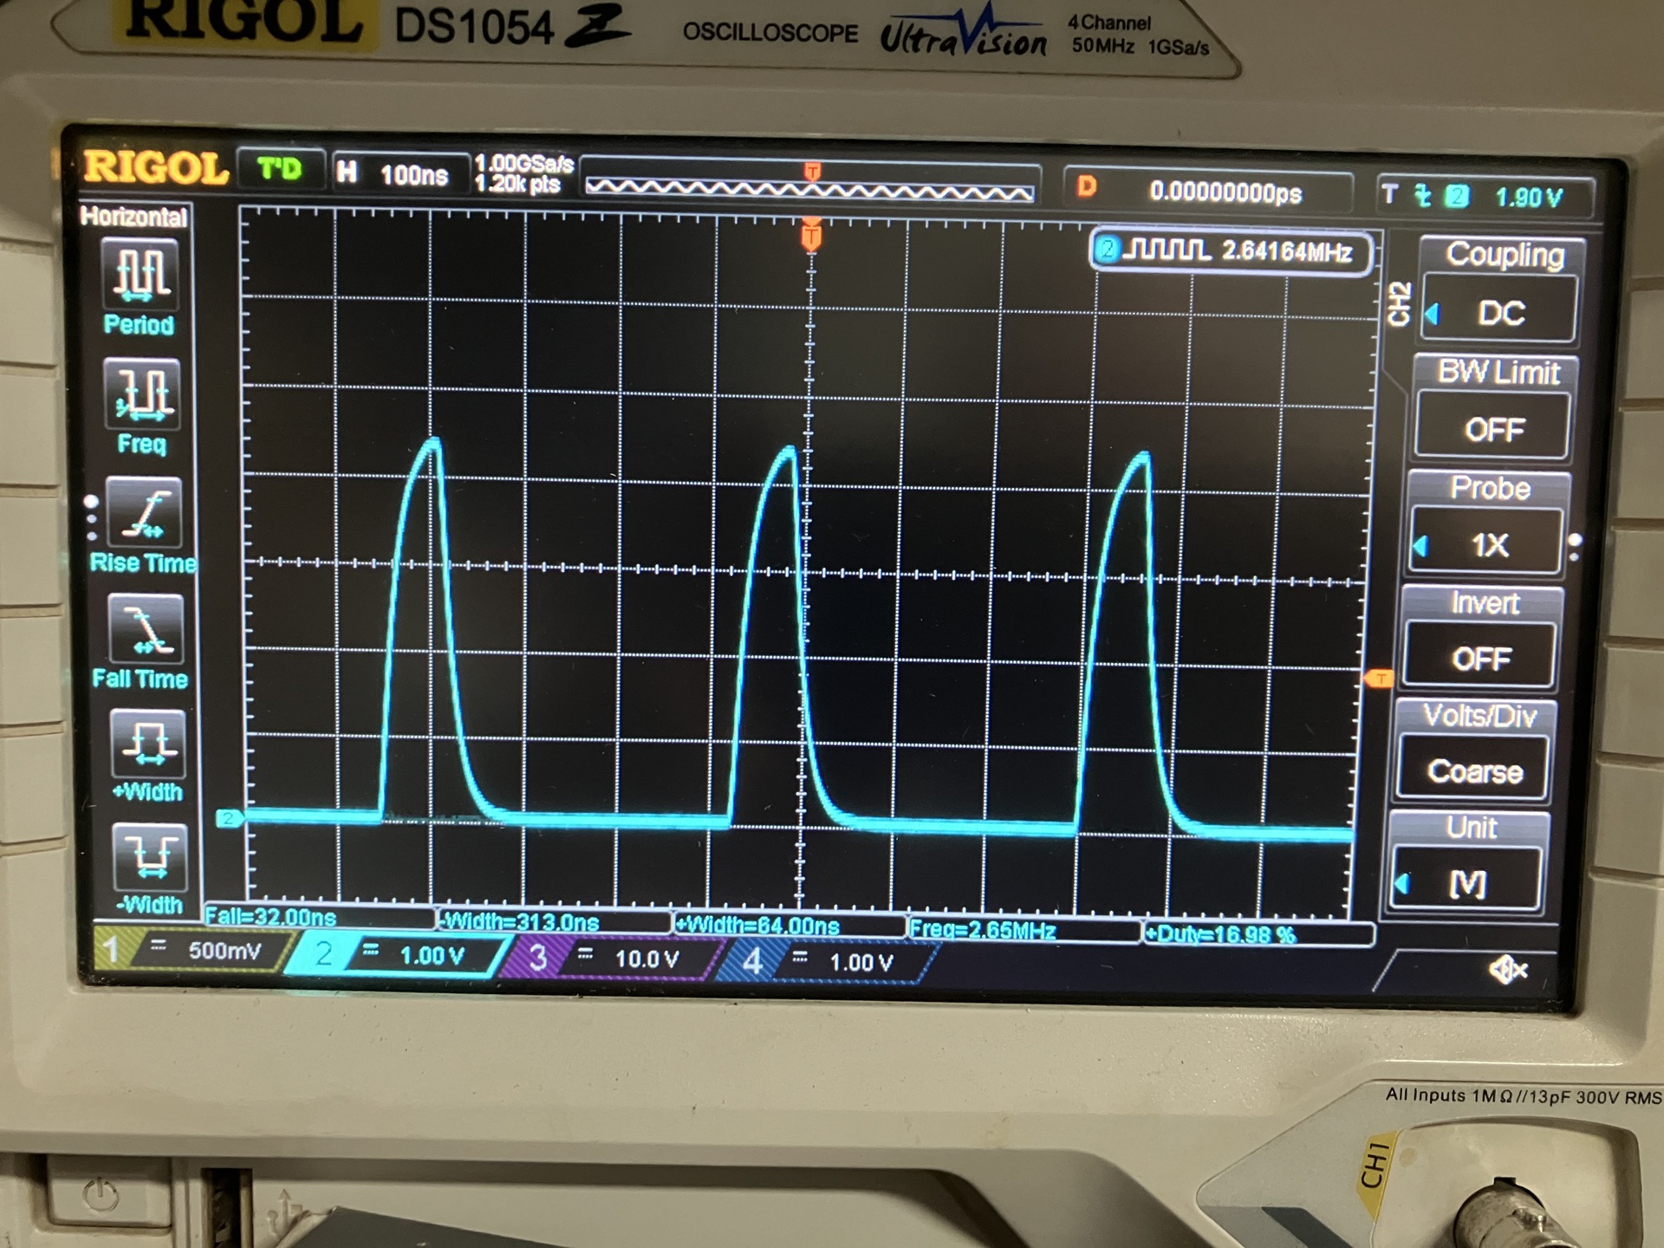Open the Coupling DC selector
The height and width of the screenshot is (1248, 1664).
(x=1500, y=311)
